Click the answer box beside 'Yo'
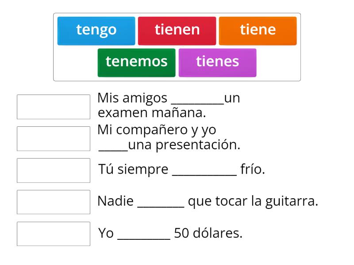 53,234
